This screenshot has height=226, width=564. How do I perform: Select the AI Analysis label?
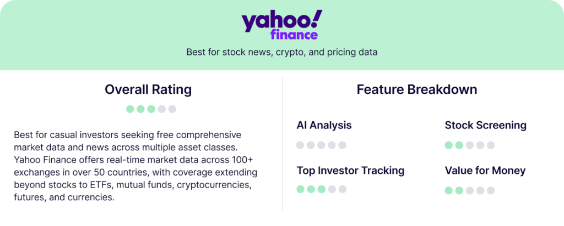point(324,125)
